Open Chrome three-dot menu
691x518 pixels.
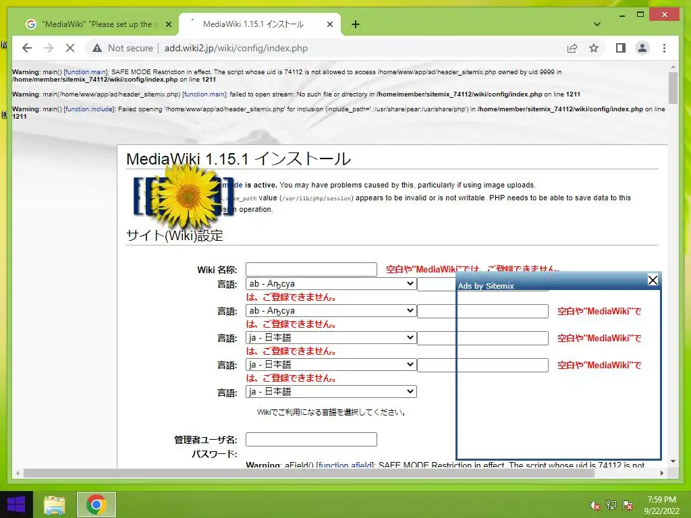click(x=664, y=48)
